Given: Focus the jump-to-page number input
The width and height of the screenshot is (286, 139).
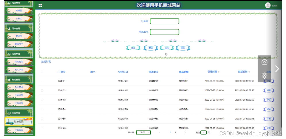Looking at the screenshot, I should pyautogui.click(x=204, y=132).
